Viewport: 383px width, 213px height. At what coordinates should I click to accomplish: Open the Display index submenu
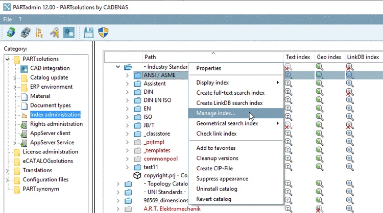point(236,83)
